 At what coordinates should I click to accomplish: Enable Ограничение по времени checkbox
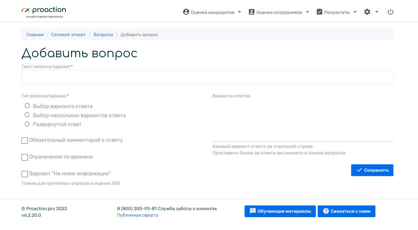point(25,157)
